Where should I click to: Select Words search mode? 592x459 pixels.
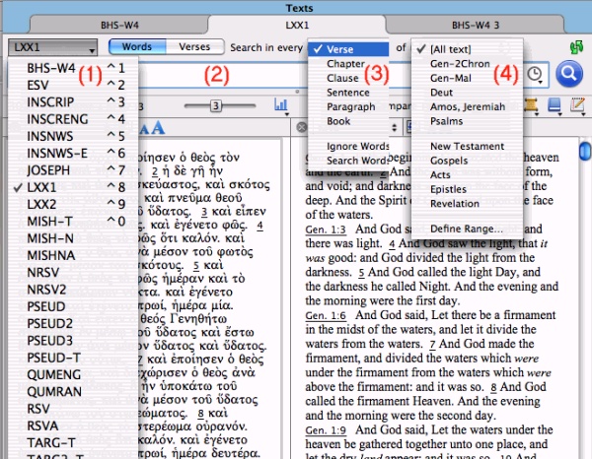pos(137,47)
